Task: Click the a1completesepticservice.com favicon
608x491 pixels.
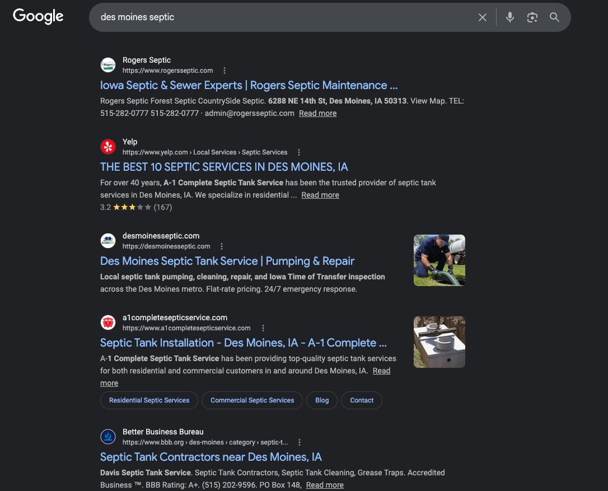Action: [108, 322]
